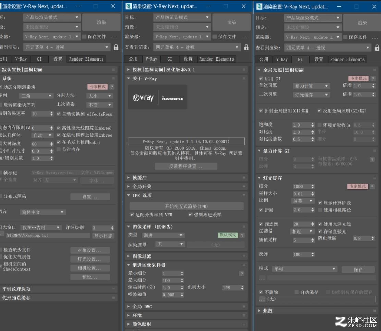Open the 简体中文 language dropdown
The height and width of the screenshot is (331, 381).
click(x=43, y=212)
